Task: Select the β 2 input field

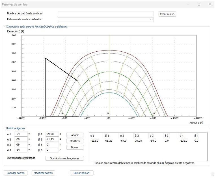Action: coord(52,139)
